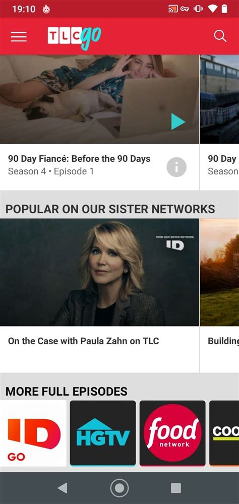Image resolution: width=239 pixels, height=504 pixels.
Task: Tap the Android recent apps button
Action: pyautogui.click(x=175, y=488)
